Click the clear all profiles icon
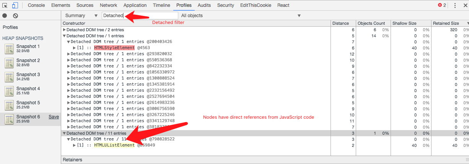Viewport: 469px width, 164px height. [x=15, y=16]
